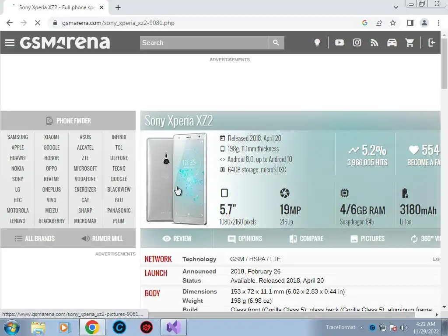Open the COMPARE tab
The width and height of the screenshot is (448, 336).
click(x=306, y=238)
